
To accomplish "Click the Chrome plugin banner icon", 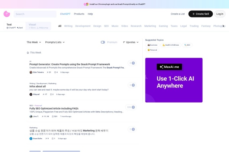I will pos(86,4).
